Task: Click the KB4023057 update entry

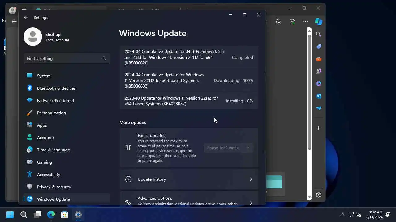Action: coord(189,101)
